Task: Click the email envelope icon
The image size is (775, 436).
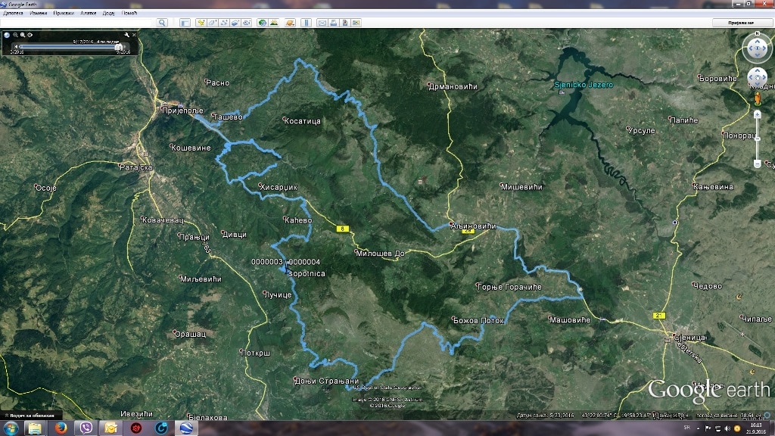Action: tap(322, 23)
